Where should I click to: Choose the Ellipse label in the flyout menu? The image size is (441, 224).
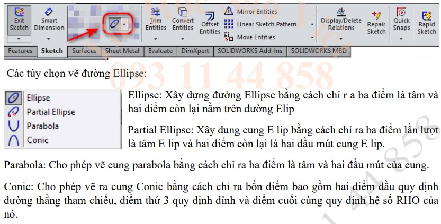38,98
